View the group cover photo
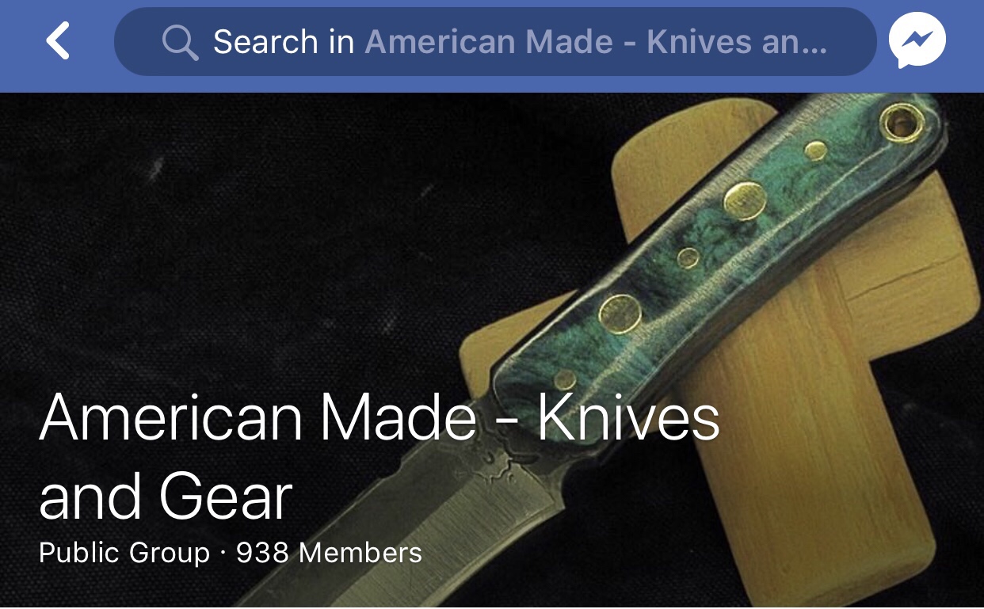 [x=492, y=350]
